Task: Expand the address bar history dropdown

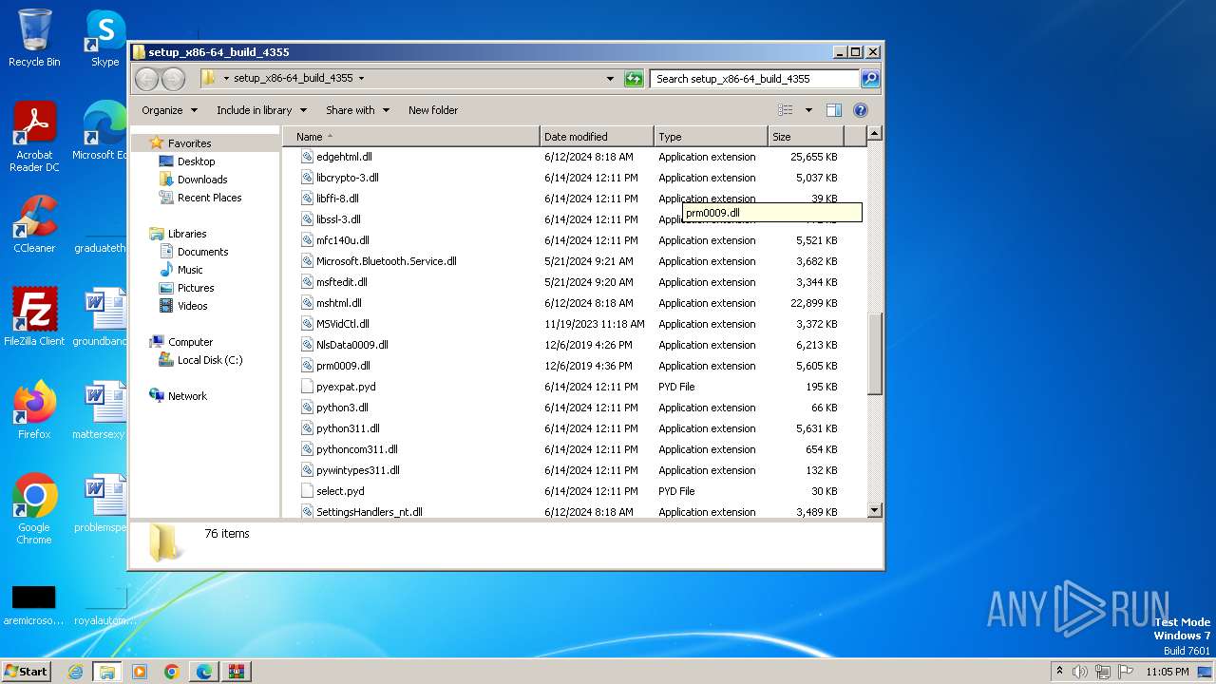Action: [610, 79]
